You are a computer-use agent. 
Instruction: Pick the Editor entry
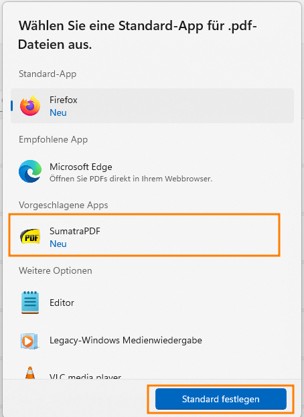pos(152,303)
